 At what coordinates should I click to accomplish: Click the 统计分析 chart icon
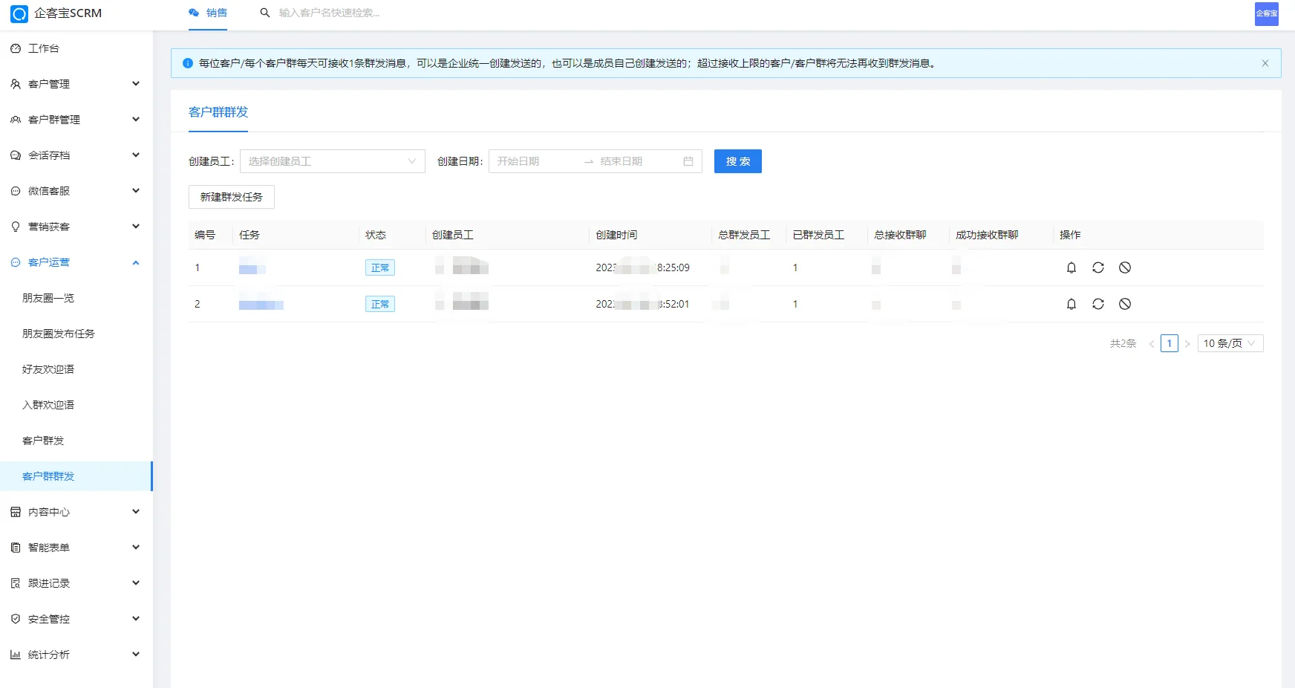(x=16, y=655)
